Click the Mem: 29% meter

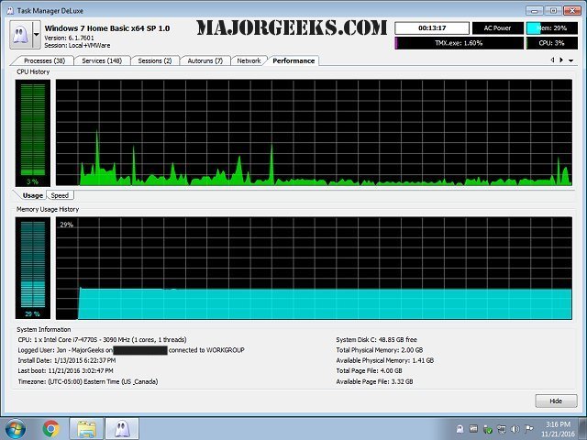coord(552,28)
